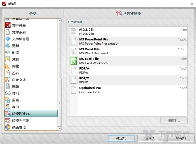Close the 首选项 dialog
Screen dimensions: 196x144
click(x=192, y=4)
